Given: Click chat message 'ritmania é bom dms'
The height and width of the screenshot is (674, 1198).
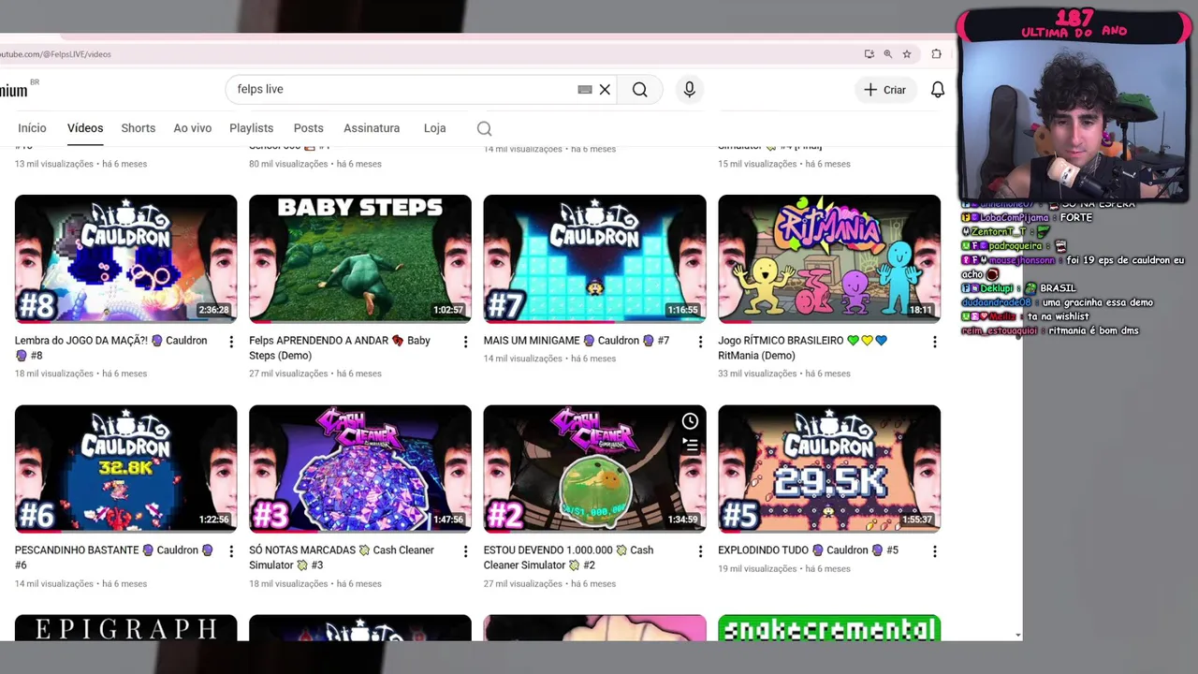Looking at the screenshot, I should (x=1093, y=330).
